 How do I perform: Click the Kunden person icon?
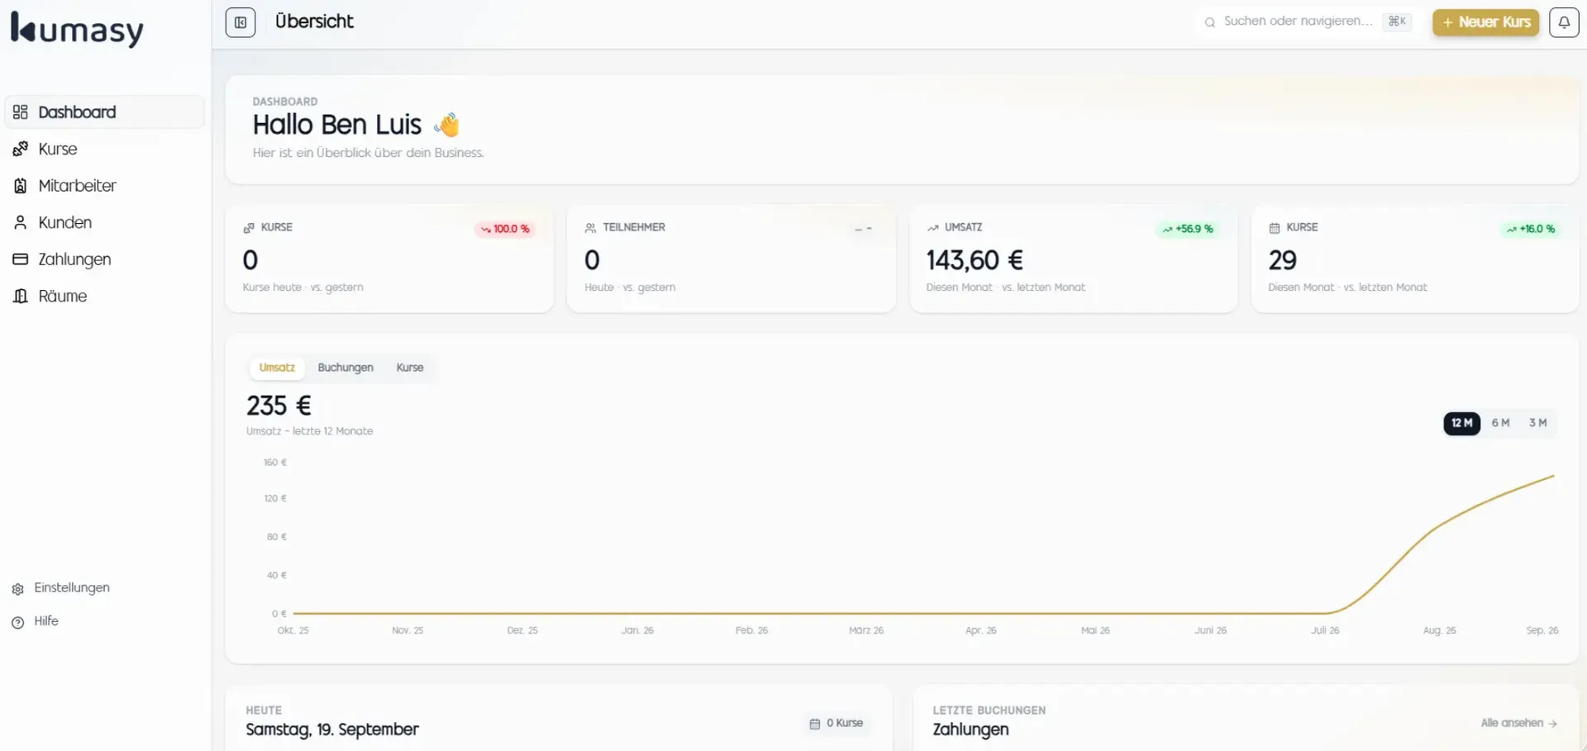point(21,222)
